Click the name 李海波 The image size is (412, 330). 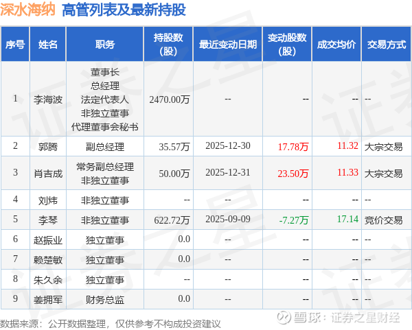click(48, 99)
